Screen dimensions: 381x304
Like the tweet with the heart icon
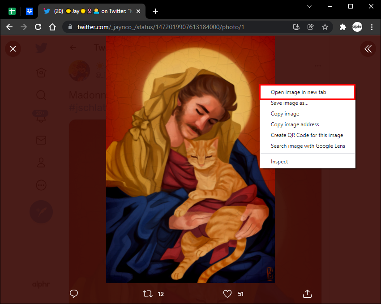pos(227,294)
